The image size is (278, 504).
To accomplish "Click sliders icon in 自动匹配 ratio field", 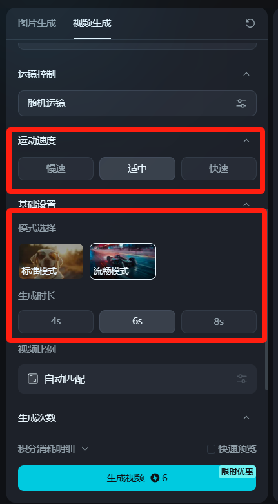I will click(x=242, y=379).
